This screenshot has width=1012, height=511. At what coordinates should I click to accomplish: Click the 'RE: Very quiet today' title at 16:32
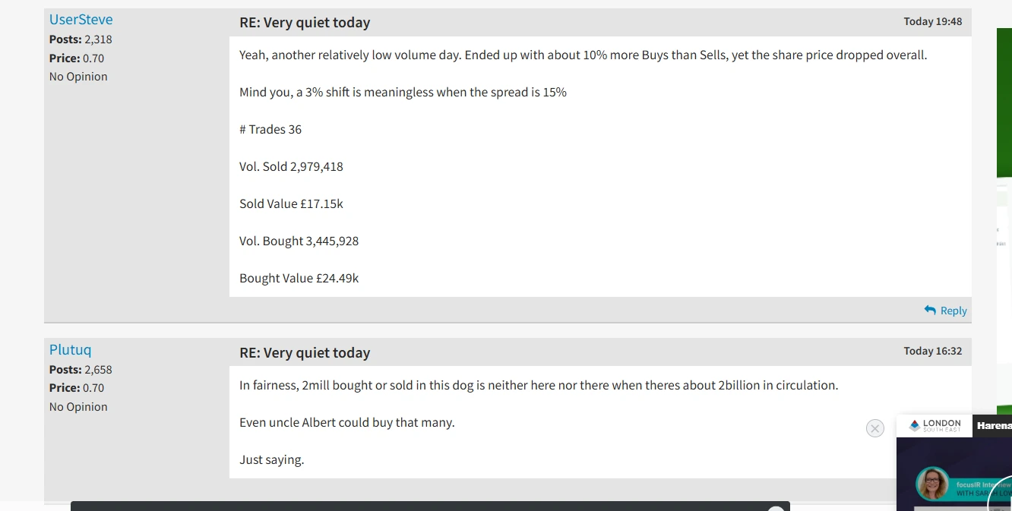pos(305,353)
